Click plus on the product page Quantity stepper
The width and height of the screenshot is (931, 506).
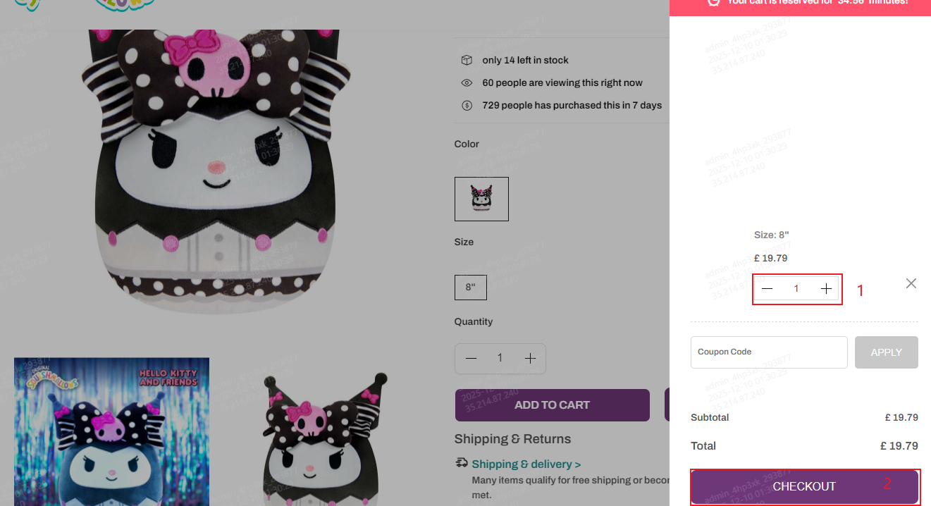pos(531,359)
